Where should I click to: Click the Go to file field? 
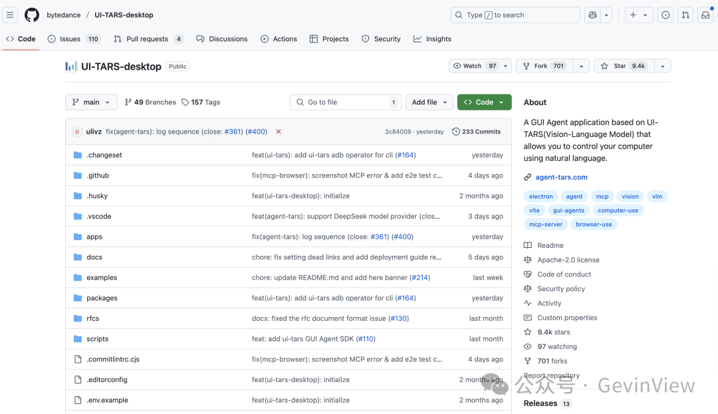pos(346,102)
